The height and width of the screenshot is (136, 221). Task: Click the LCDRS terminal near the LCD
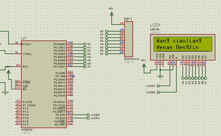[x=158, y=86]
